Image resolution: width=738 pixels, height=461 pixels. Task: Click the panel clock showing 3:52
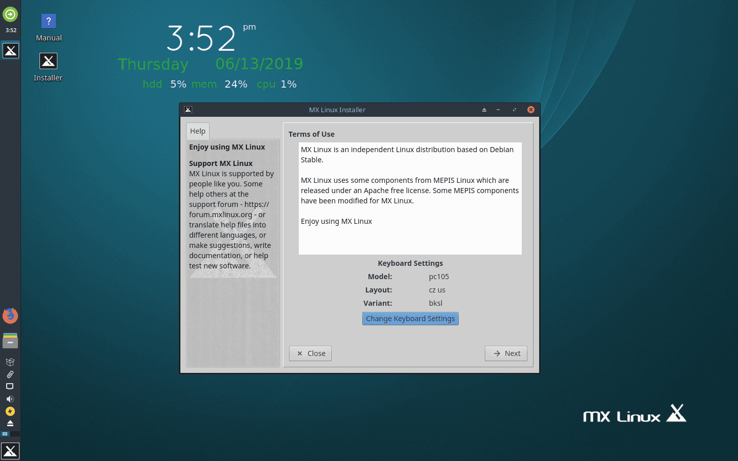(11, 30)
